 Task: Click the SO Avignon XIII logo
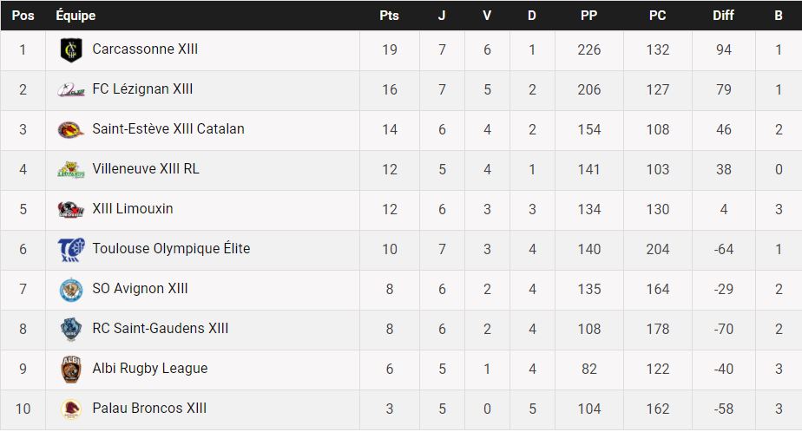point(70,290)
